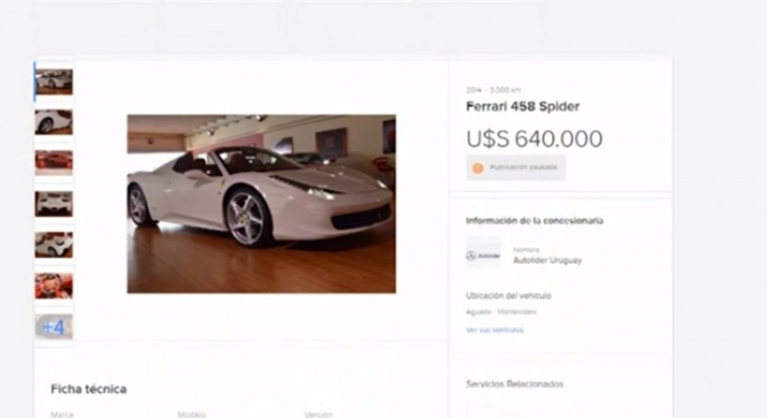Image resolution: width=767 pixels, height=418 pixels.
Task: Select the sixth thumbnail showing red interior
Action: 54,286
